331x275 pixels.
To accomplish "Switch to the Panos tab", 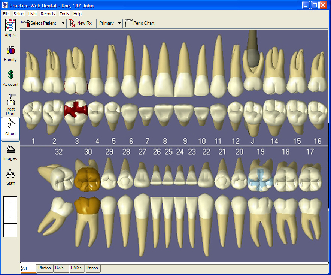I will (x=92, y=268).
